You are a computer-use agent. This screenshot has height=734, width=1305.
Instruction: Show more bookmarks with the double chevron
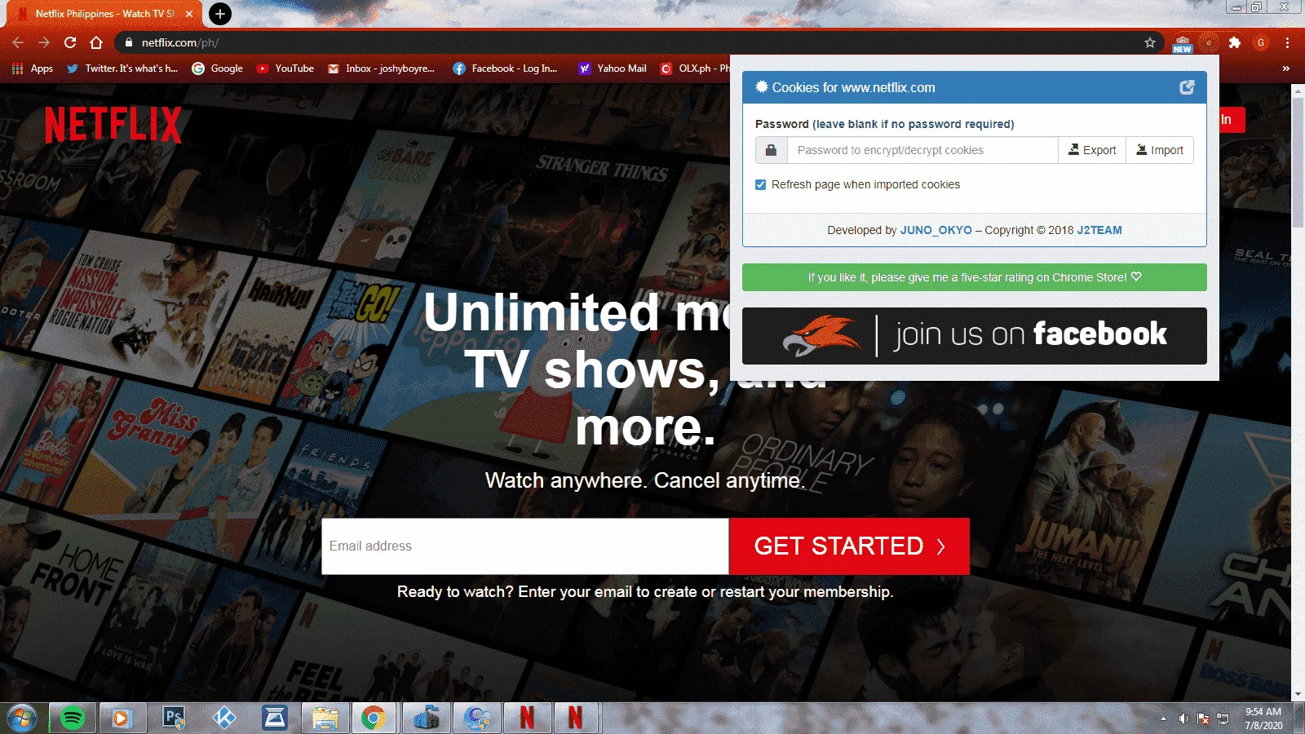[1286, 69]
